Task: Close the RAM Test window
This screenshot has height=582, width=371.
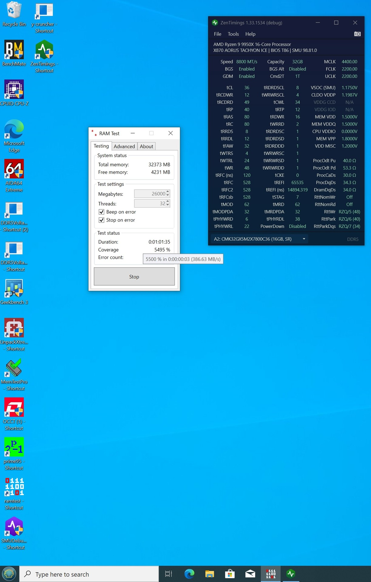Action: tap(170, 133)
